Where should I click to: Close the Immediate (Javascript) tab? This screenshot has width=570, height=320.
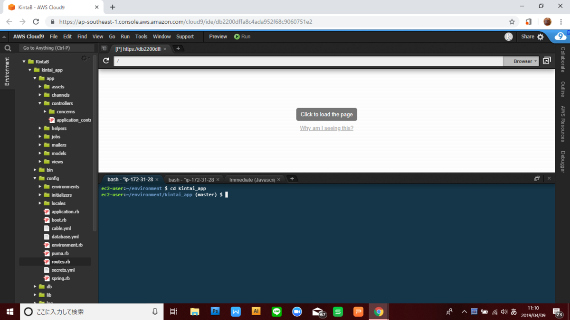click(x=279, y=180)
